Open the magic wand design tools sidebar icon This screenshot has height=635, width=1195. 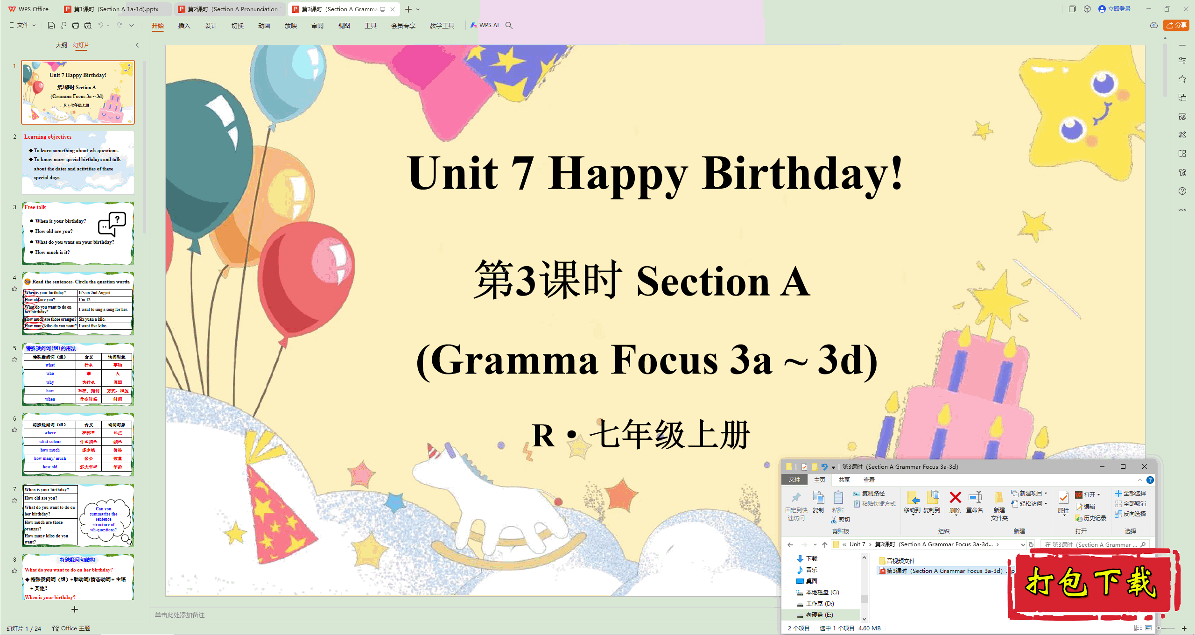1182,135
